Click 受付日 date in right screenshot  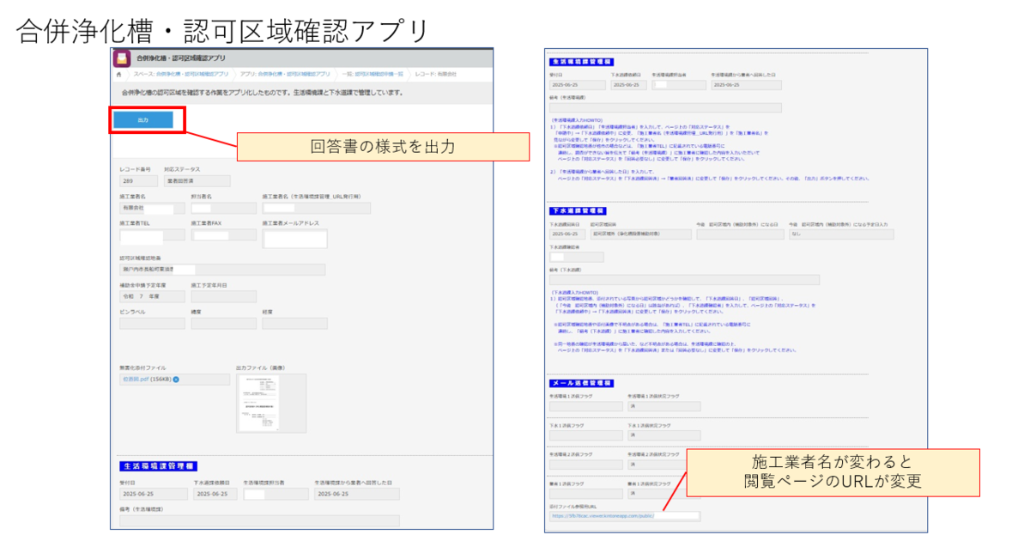[x=577, y=85]
